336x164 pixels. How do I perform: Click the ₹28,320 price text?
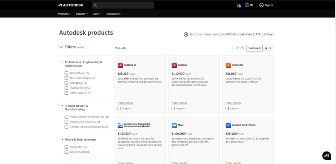pyautogui.click(x=124, y=74)
